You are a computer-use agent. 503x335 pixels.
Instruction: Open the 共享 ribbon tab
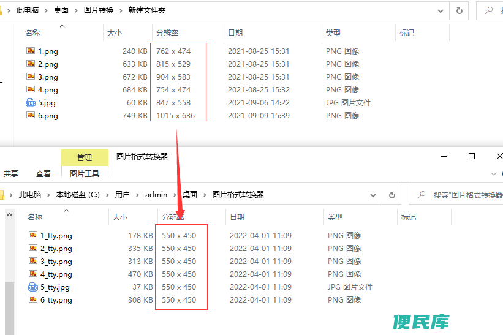click(x=11, y=174)
